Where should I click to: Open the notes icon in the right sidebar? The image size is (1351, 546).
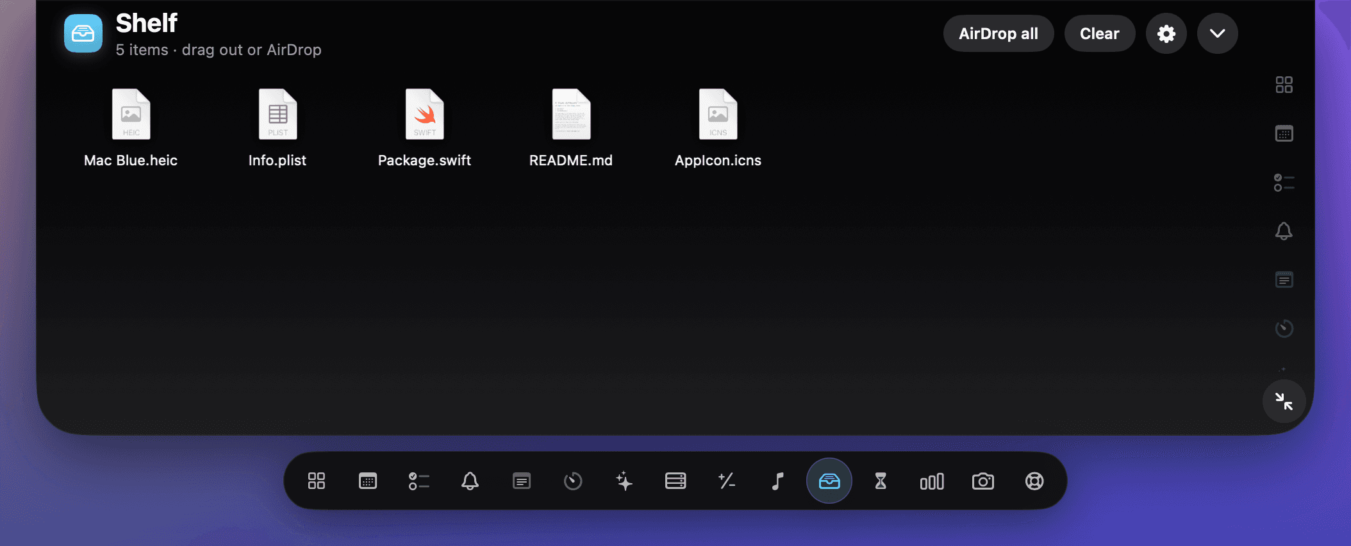[1284, 279]
